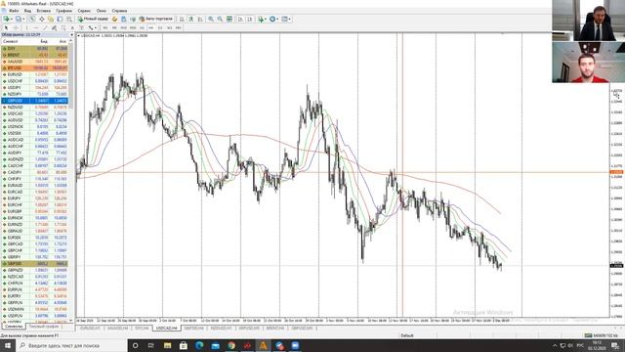Open the templates dropdown
This screenshot has height=352, width=625.
tap(286, 19)
